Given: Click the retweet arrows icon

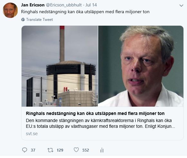Looking at the screenshot, I should point(50,150).
